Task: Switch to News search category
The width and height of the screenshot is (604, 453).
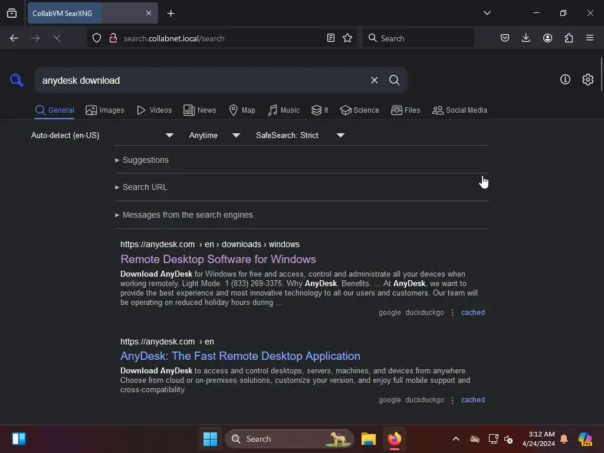Action: coord(199,110)
